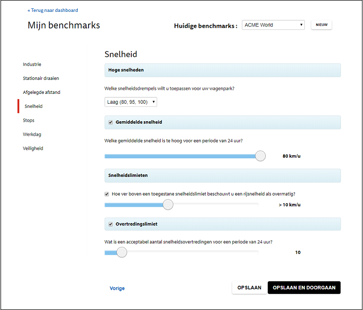Click the Vorige link

(117, 288)
